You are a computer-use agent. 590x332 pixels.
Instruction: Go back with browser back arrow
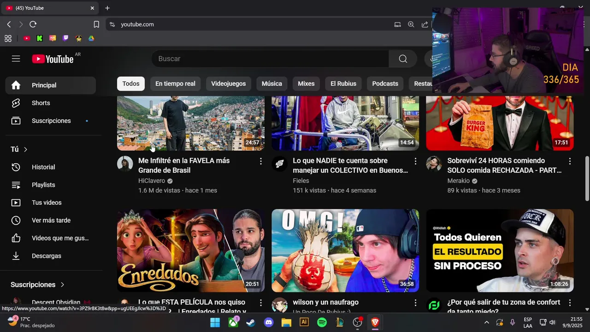[9, 24]
